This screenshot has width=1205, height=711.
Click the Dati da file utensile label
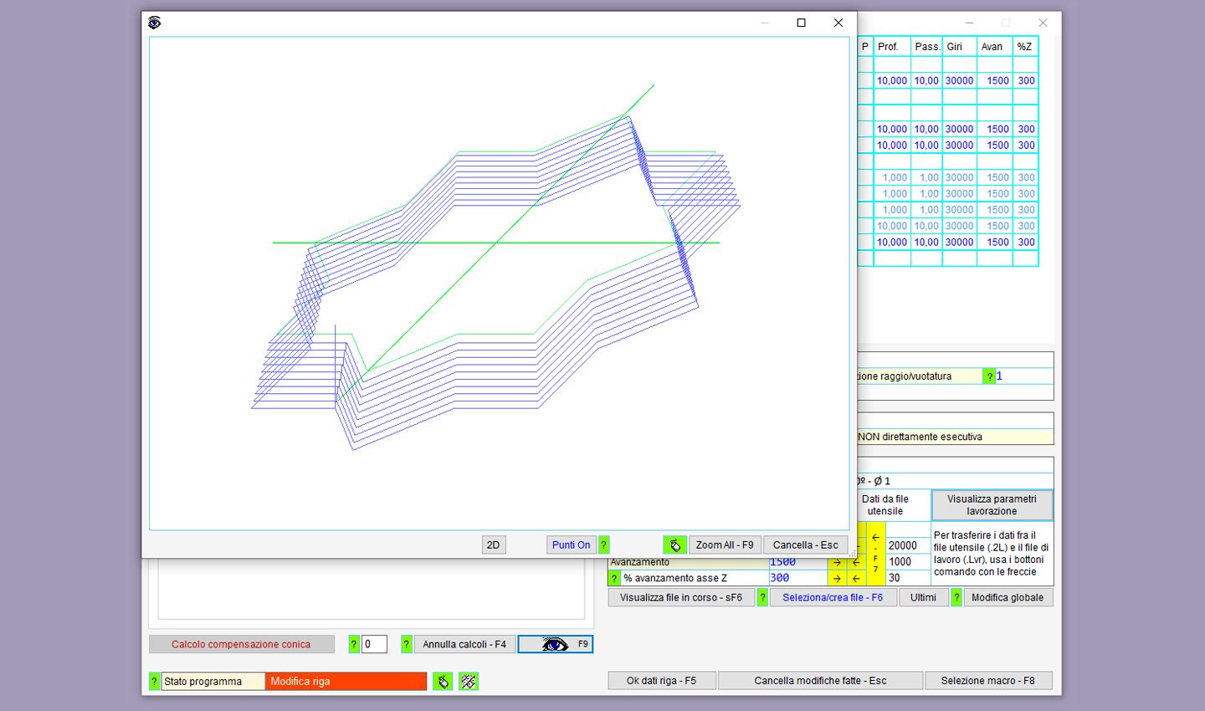pos(885,505)
